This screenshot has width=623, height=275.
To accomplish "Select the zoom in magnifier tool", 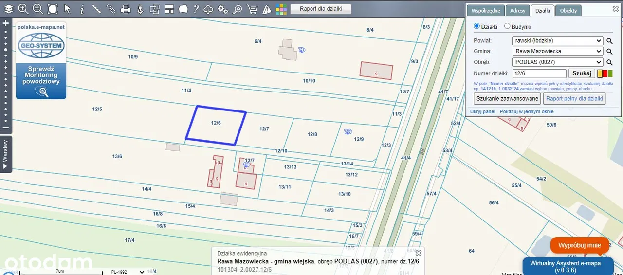I will [x=23, y=9].
